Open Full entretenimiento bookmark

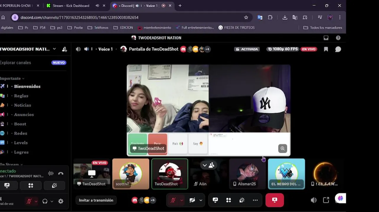coord(195,28)
